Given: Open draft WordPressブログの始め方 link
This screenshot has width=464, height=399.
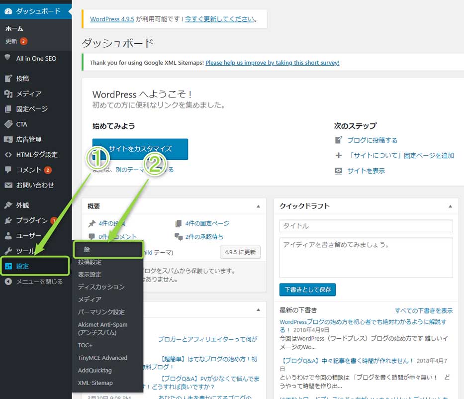Looking at the screenshot, I should pos(363,325).
